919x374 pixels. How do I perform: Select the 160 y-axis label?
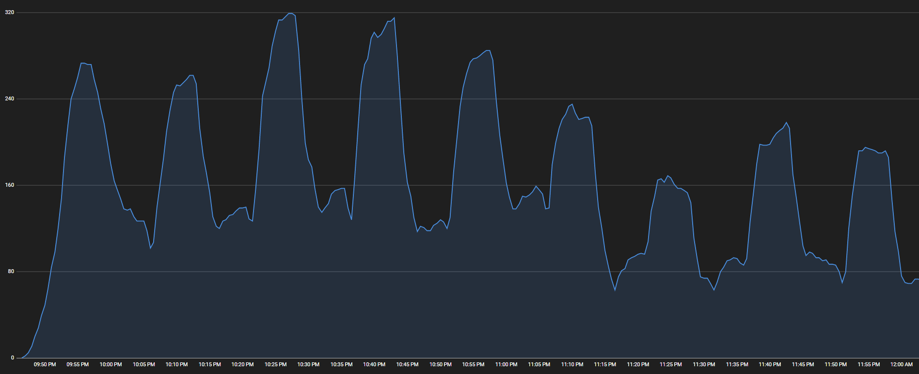[x=9, y=185]
